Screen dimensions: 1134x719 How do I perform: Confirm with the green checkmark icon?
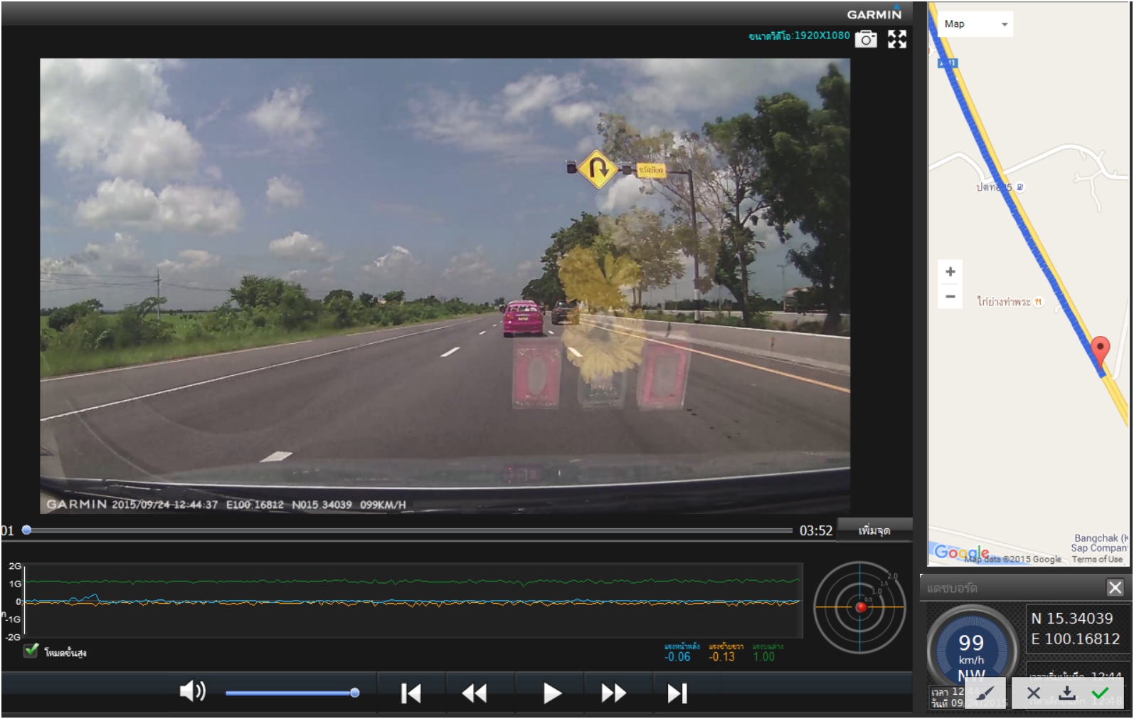1100,693
